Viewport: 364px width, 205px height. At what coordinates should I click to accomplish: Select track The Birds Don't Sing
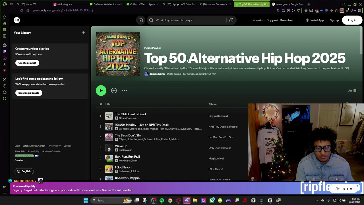(x=129, y=136)
